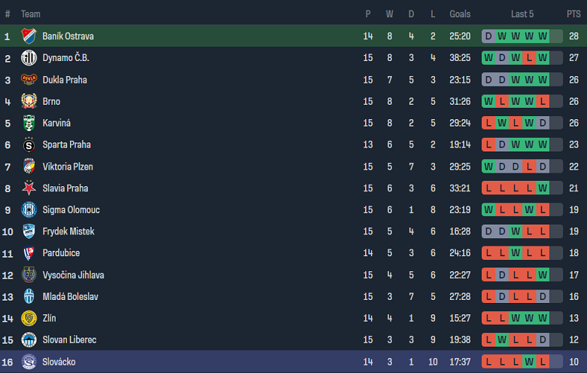
Task: Click Frydek Mistek's first draw result badge
Action: pos(488,232)
